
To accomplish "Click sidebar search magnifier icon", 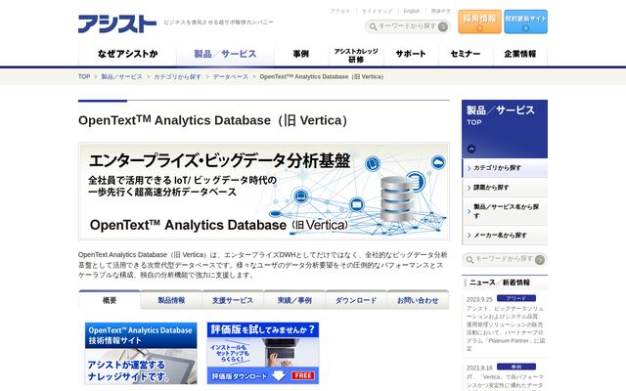I will click(x=469, y=260).
